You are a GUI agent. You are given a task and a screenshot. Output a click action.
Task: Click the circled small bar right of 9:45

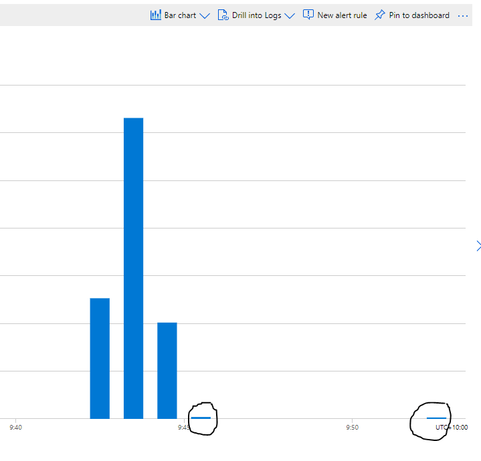(201, 418)
